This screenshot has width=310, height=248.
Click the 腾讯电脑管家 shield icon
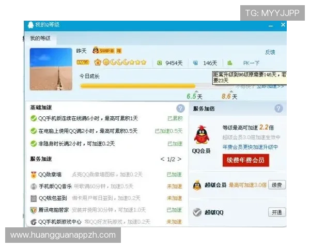point(34,210)
